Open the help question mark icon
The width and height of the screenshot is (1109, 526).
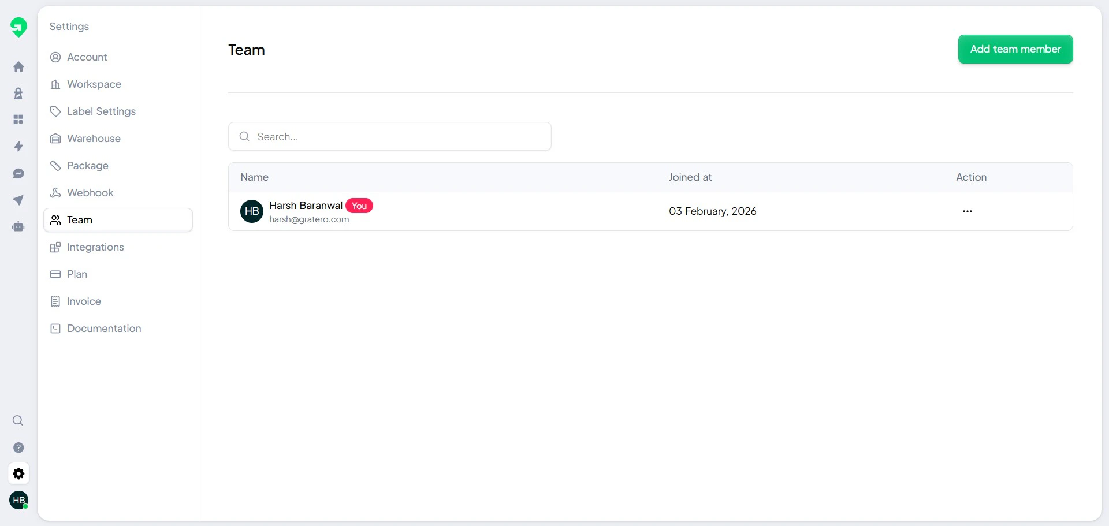tap(18, 447)
